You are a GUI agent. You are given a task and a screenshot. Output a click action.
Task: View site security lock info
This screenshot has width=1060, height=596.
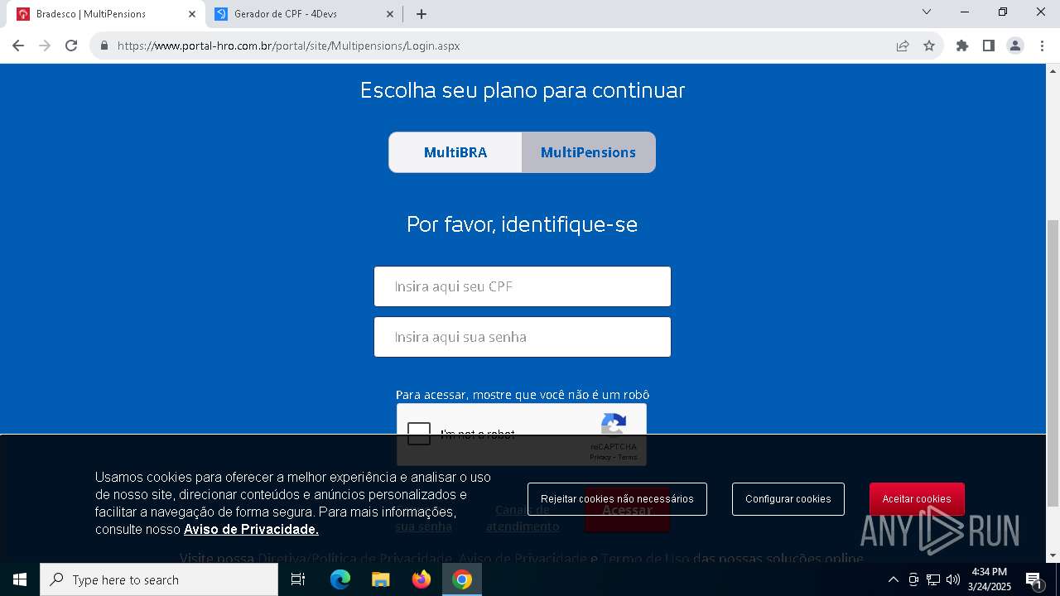pos(104,46)
